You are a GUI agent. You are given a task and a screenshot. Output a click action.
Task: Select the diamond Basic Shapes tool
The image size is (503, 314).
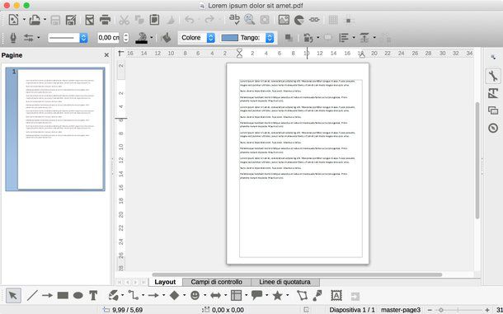pos(174,295)
